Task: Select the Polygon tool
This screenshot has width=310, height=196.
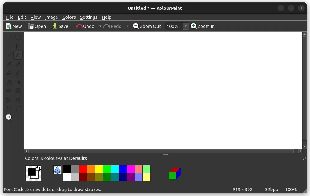Action: [9, 99]
